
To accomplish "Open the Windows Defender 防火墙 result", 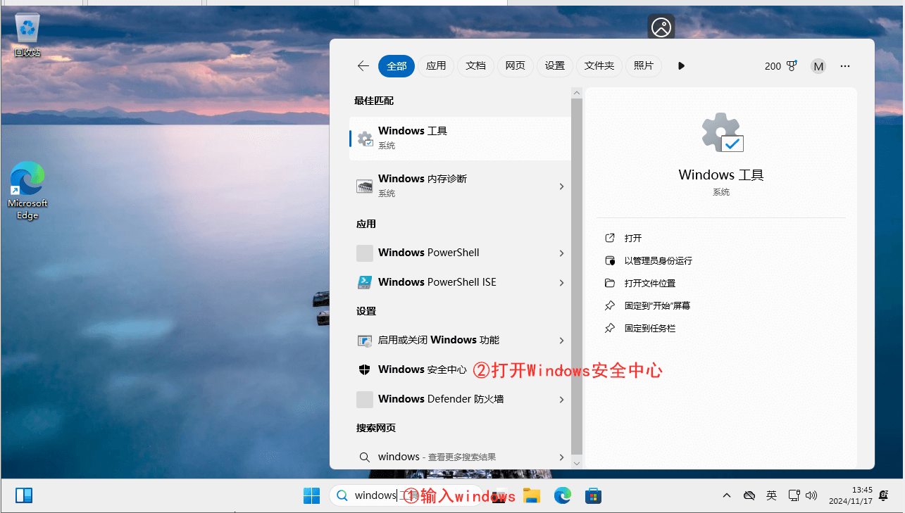I will 460,399.
